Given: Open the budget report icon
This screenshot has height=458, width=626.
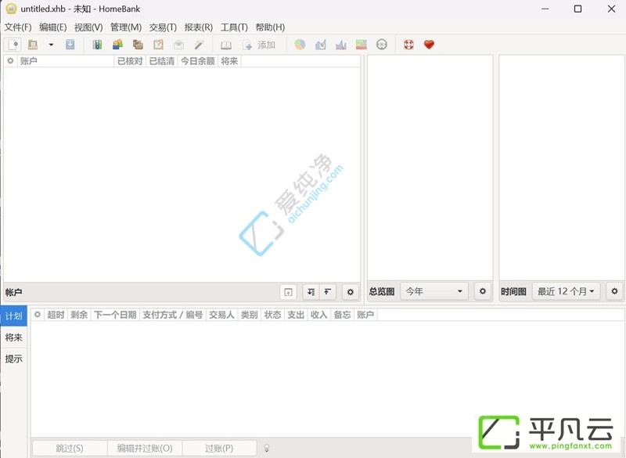Looking at the screenshot, I should 362,45.
